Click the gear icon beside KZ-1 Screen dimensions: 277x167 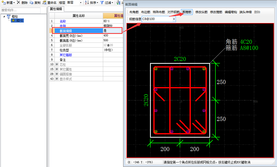click(13, 20)
